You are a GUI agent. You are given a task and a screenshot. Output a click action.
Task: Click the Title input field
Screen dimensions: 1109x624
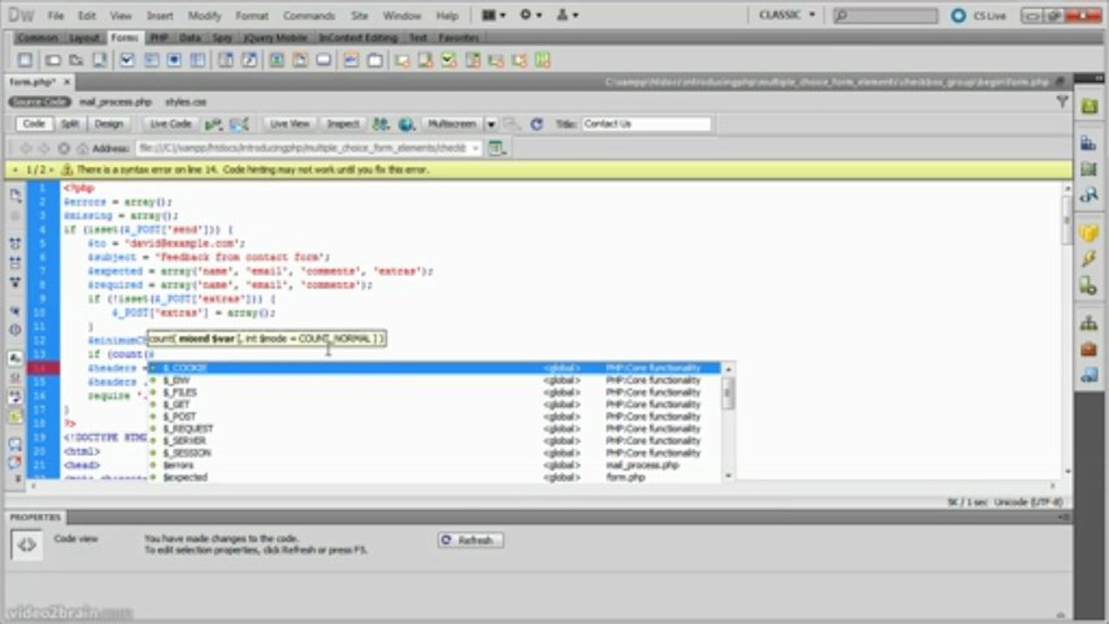coord(646,124)
